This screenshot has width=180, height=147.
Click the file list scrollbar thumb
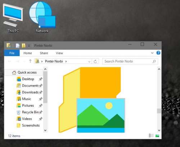pos(159,111)
